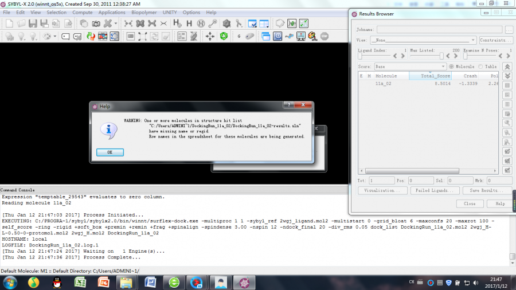
Task: Open the View dropdown showing None
Action: 423,40
